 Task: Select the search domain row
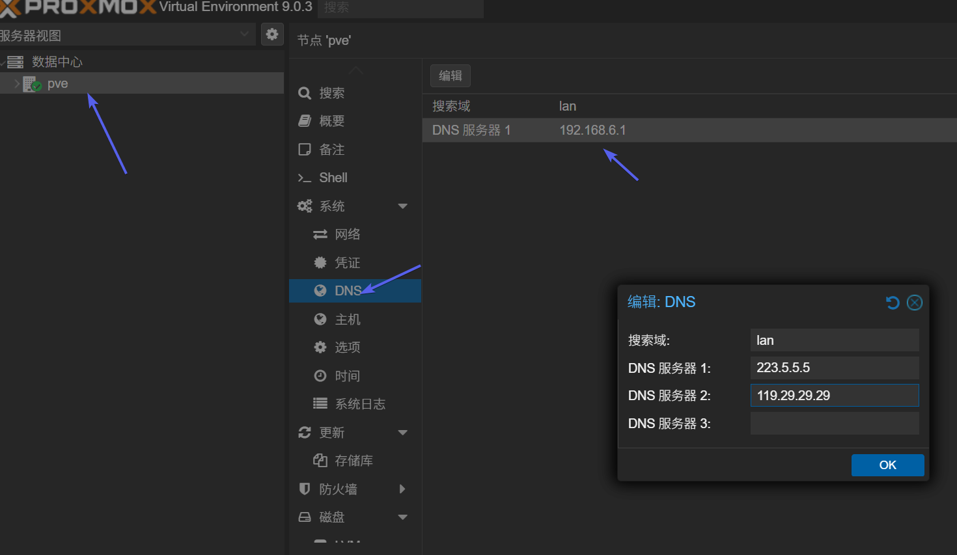[689, 106]
